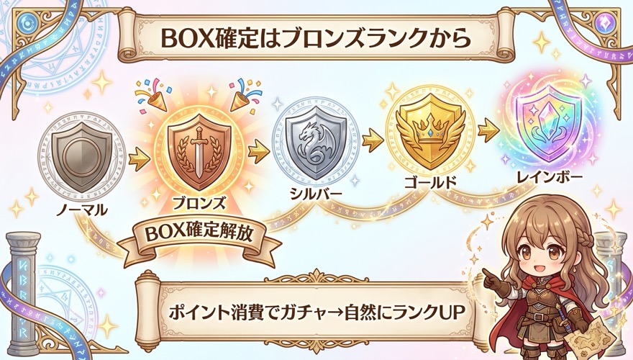Click the ノーマル label text
The image size is (633, 360).
pyautogui.click(x=81, y=211)
